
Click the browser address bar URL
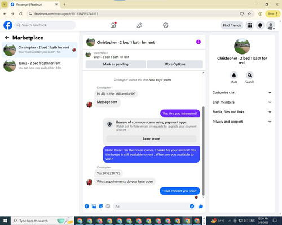[x=66, y=14]
